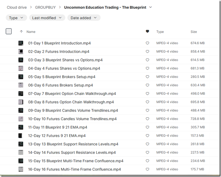Click video icon of 11-Day 11 Blueprint 9 21 EMA
221x177 pixels.
pos(21,127)
